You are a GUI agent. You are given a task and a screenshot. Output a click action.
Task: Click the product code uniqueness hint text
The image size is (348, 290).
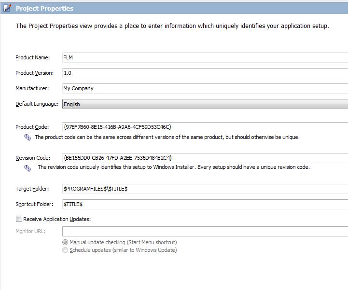(167, 137)
